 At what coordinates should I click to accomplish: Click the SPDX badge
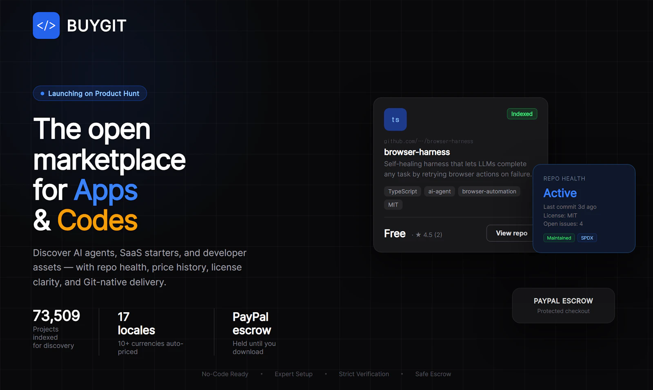click(587, 238)
